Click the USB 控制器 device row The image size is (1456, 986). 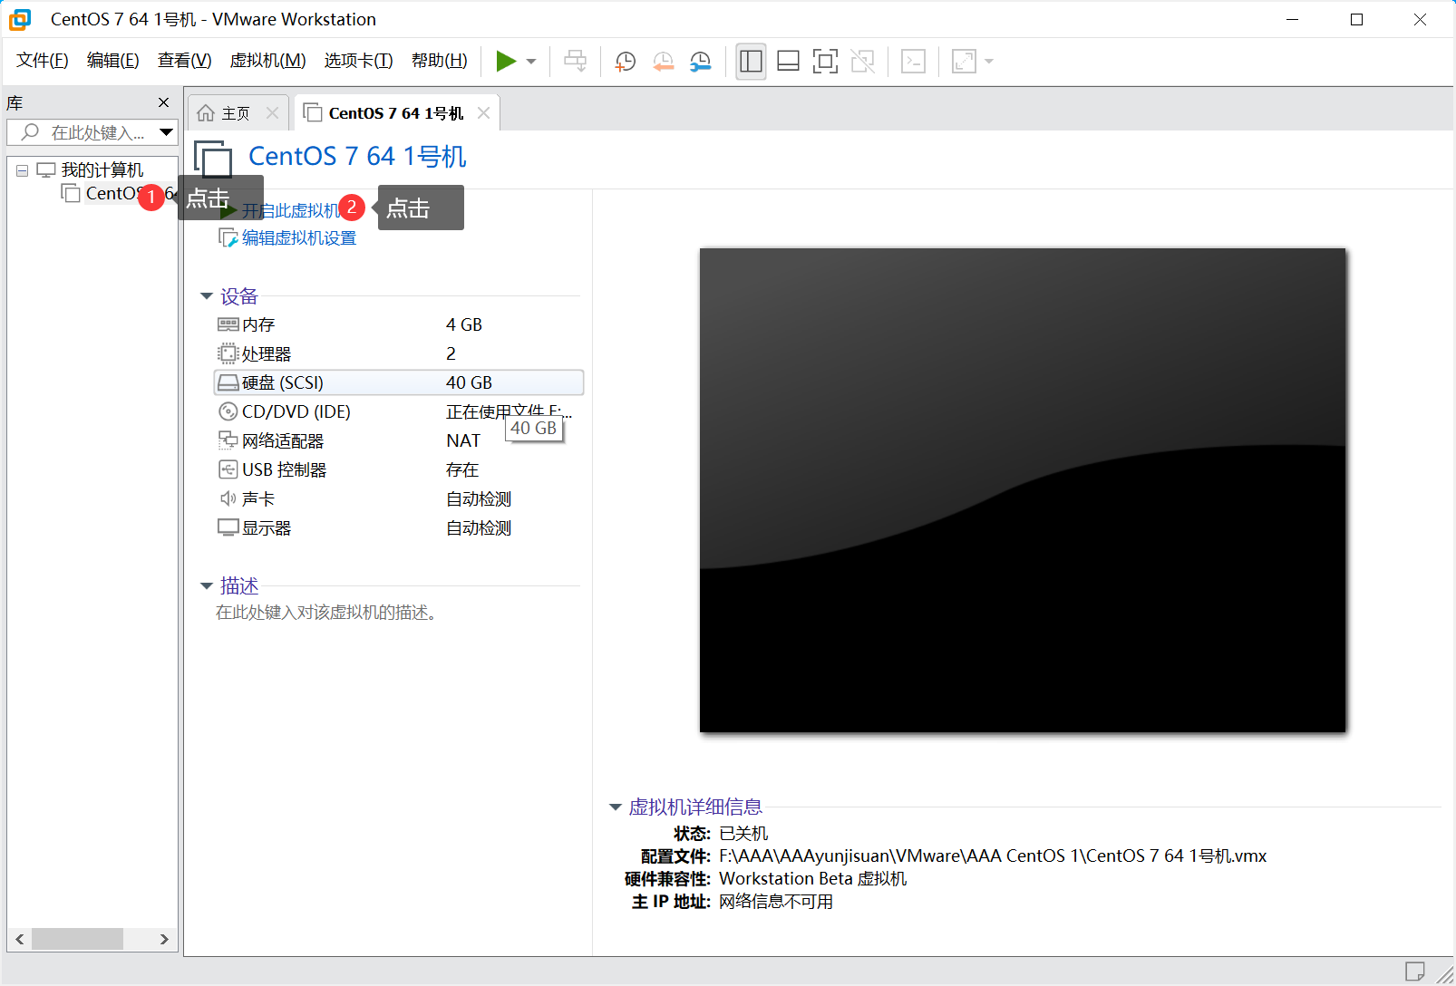click(399, 469)
